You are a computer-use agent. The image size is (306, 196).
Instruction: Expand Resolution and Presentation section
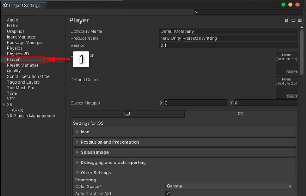184,142
